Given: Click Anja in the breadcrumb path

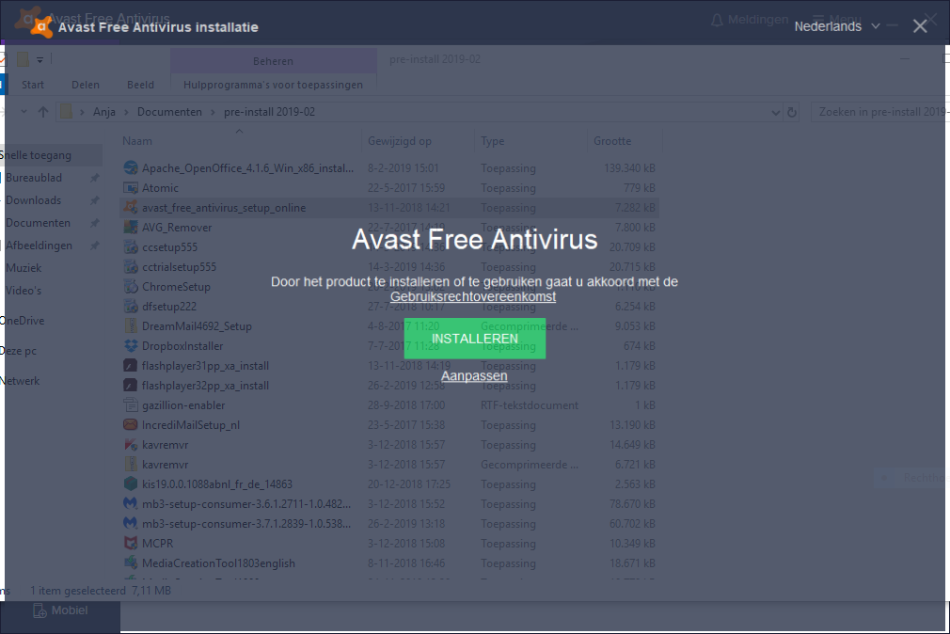Looking at the screenshot, I should 104,112.
